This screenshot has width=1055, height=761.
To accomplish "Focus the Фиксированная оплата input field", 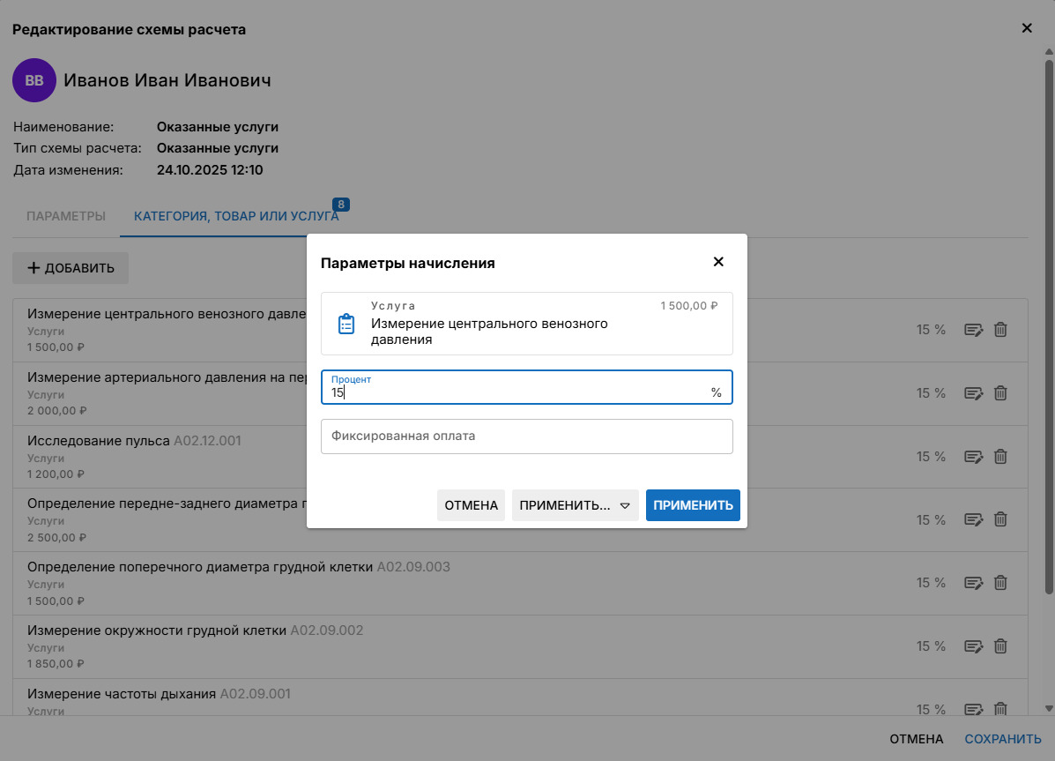I will (x=526, y=436).
